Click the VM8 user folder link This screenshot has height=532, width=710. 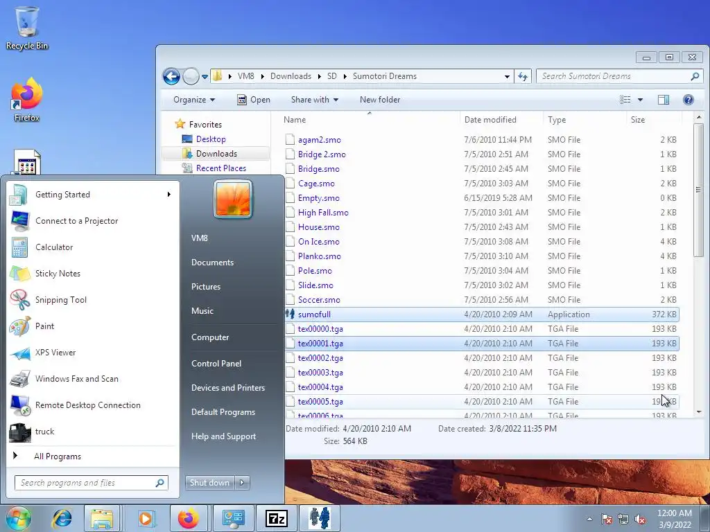tap(199, 238)
